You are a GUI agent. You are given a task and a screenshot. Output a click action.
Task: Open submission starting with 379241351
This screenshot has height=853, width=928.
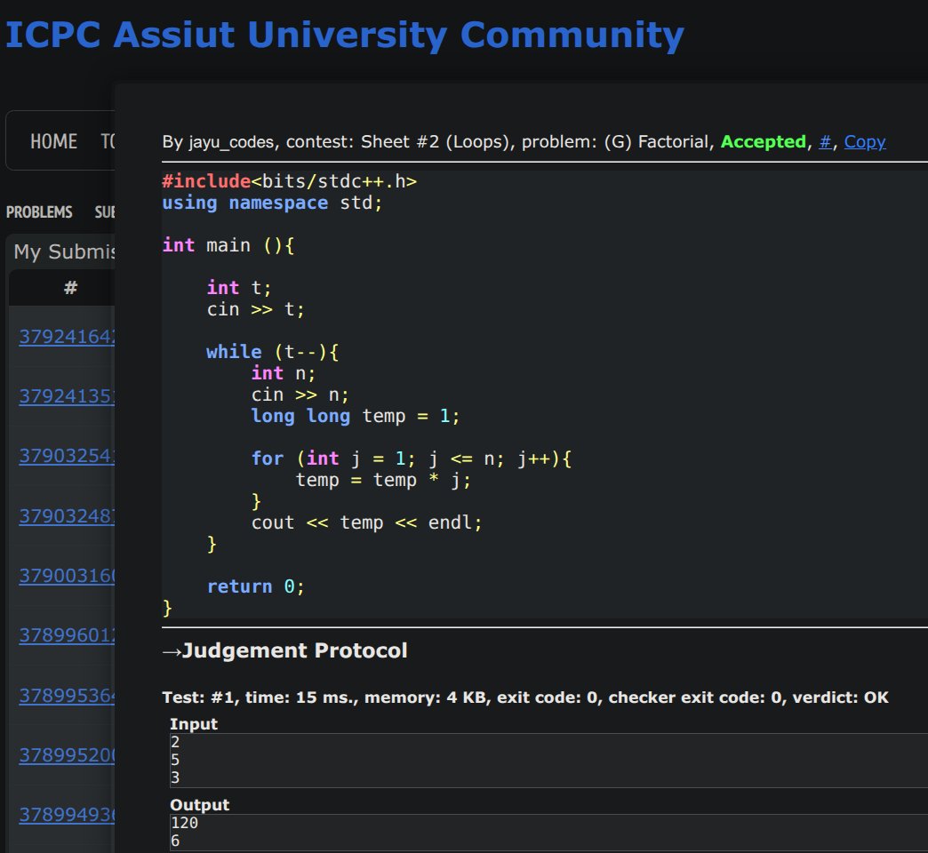coord(67,396)
